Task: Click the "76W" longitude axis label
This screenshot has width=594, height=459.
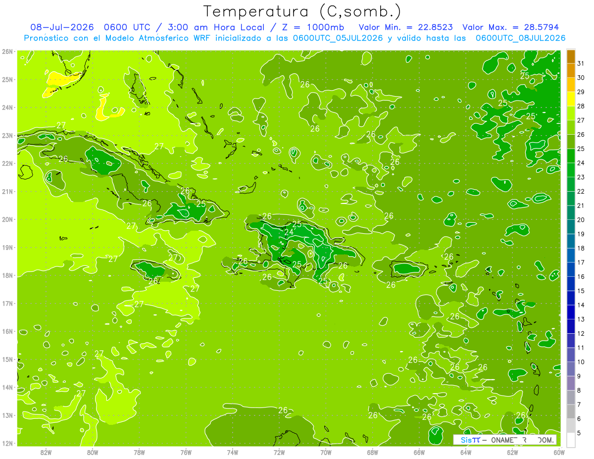Action: point(186,452)
